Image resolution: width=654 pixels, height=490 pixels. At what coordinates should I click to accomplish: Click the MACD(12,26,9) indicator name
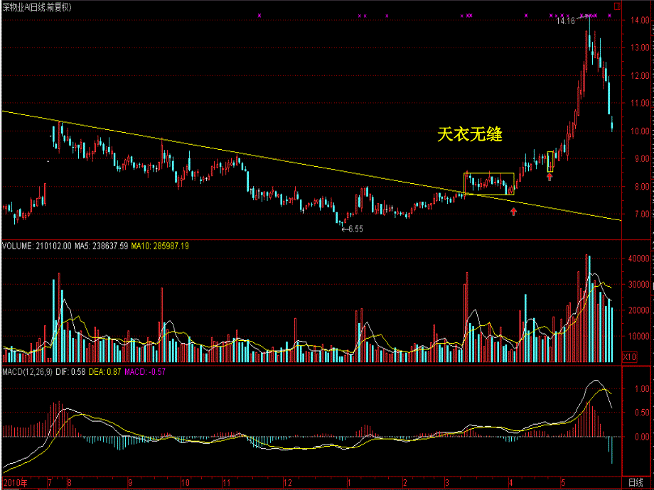coord(28,371)
